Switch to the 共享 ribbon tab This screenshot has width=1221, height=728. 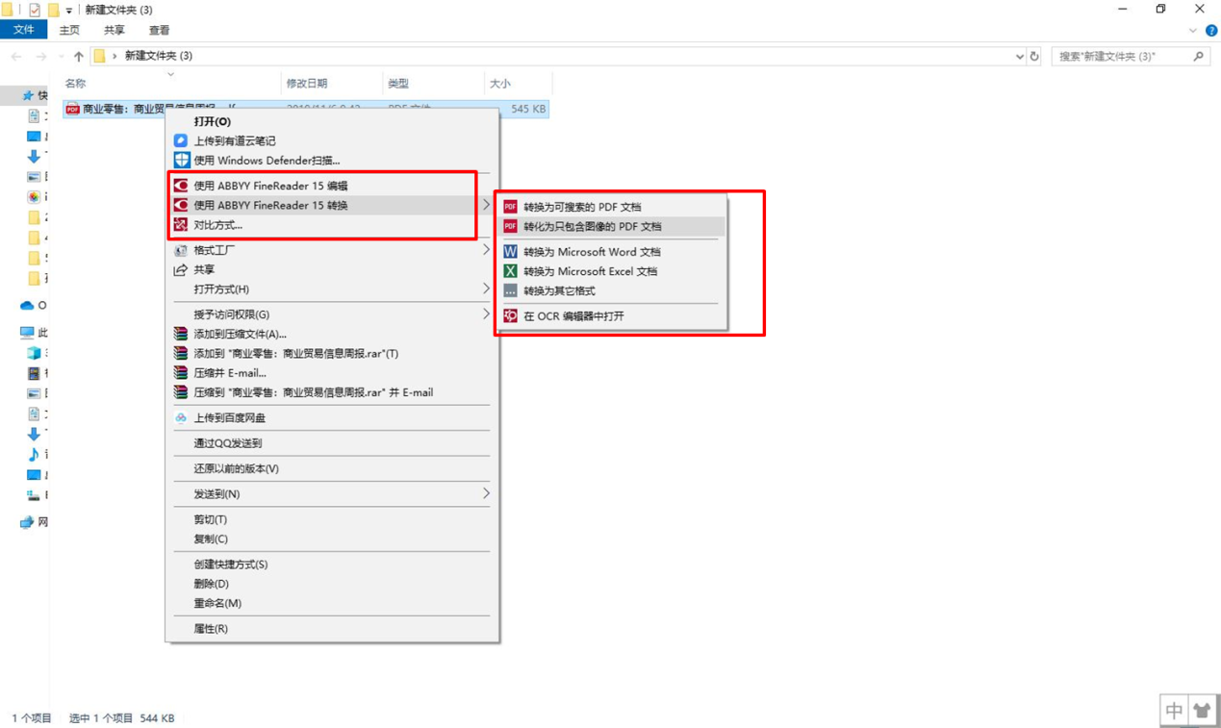click(114, 31)
